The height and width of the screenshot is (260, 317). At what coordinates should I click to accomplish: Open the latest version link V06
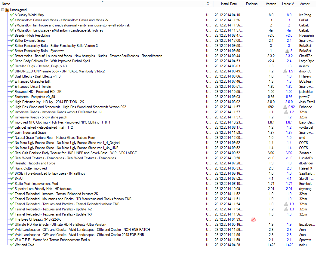289,153
